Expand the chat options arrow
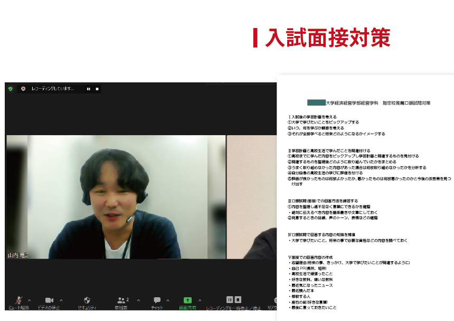This screenshot has width=454, height=321. (x=168, y=300)
